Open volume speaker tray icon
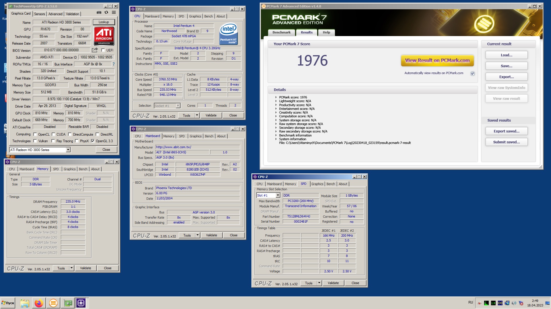 click(x=514, y=303)
